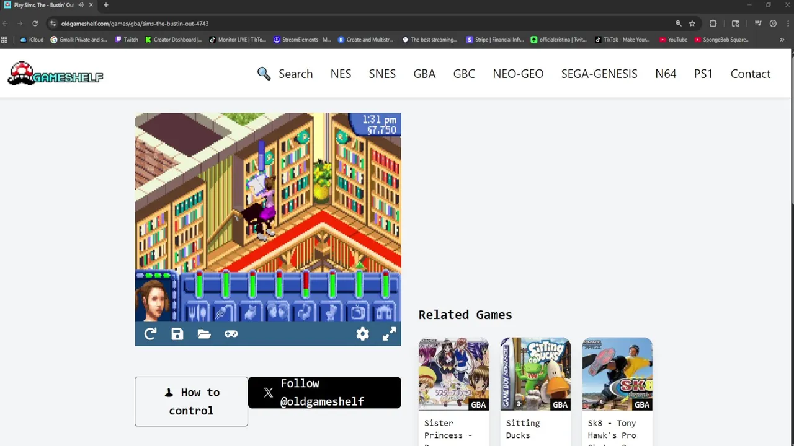The image size is (794, 446).
Task: Open the browser media control icon
Action: click(x=758, y=24)
